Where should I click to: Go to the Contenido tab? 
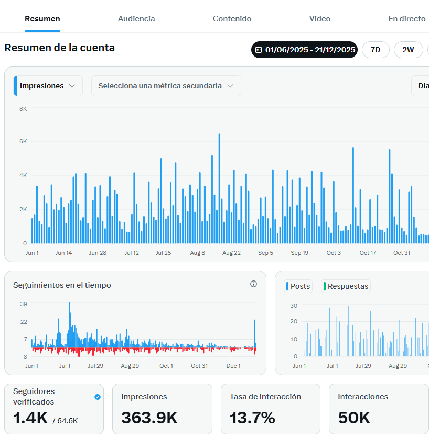pyautogui.click(x=232, y=19)
